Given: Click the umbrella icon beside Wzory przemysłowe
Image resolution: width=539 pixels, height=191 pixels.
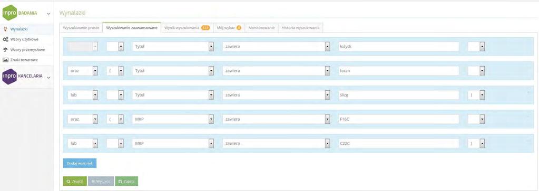Looking at the screenshot, I should point(5,50).
